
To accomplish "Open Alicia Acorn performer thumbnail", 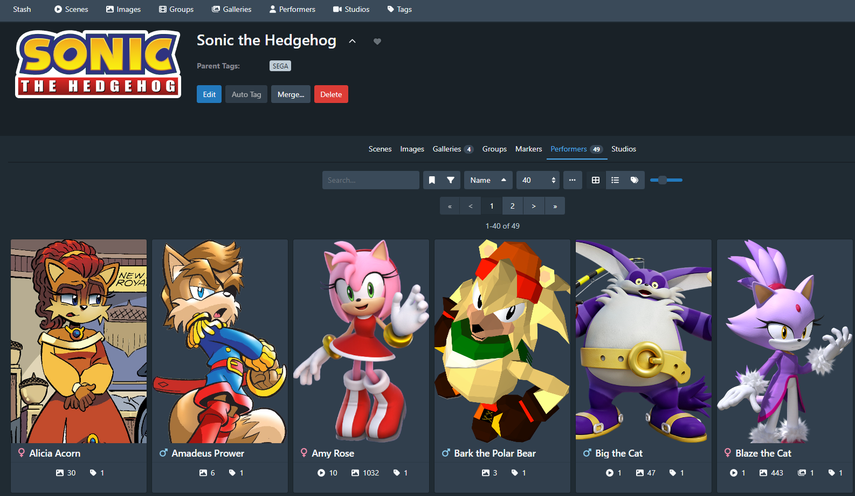I will click(79, 341).
